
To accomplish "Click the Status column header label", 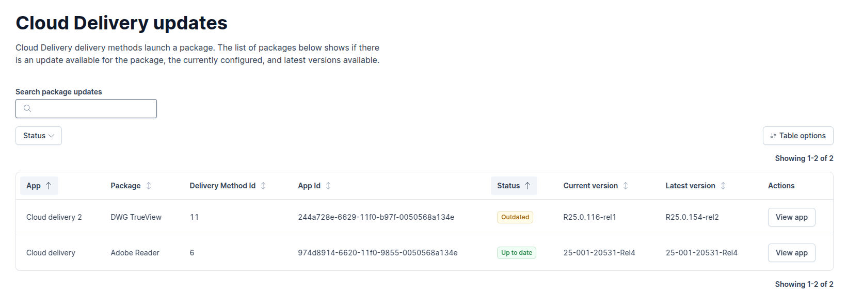I will (x=508, y=186).
